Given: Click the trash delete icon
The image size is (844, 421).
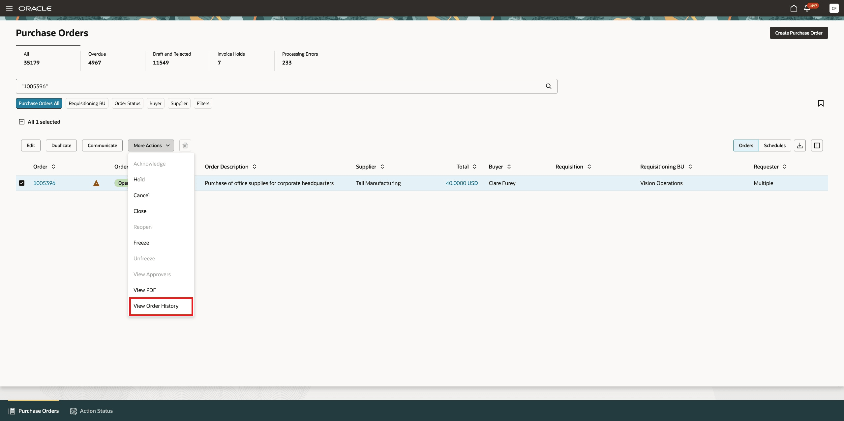Looking at the screenshot, I should pos(185,145).
